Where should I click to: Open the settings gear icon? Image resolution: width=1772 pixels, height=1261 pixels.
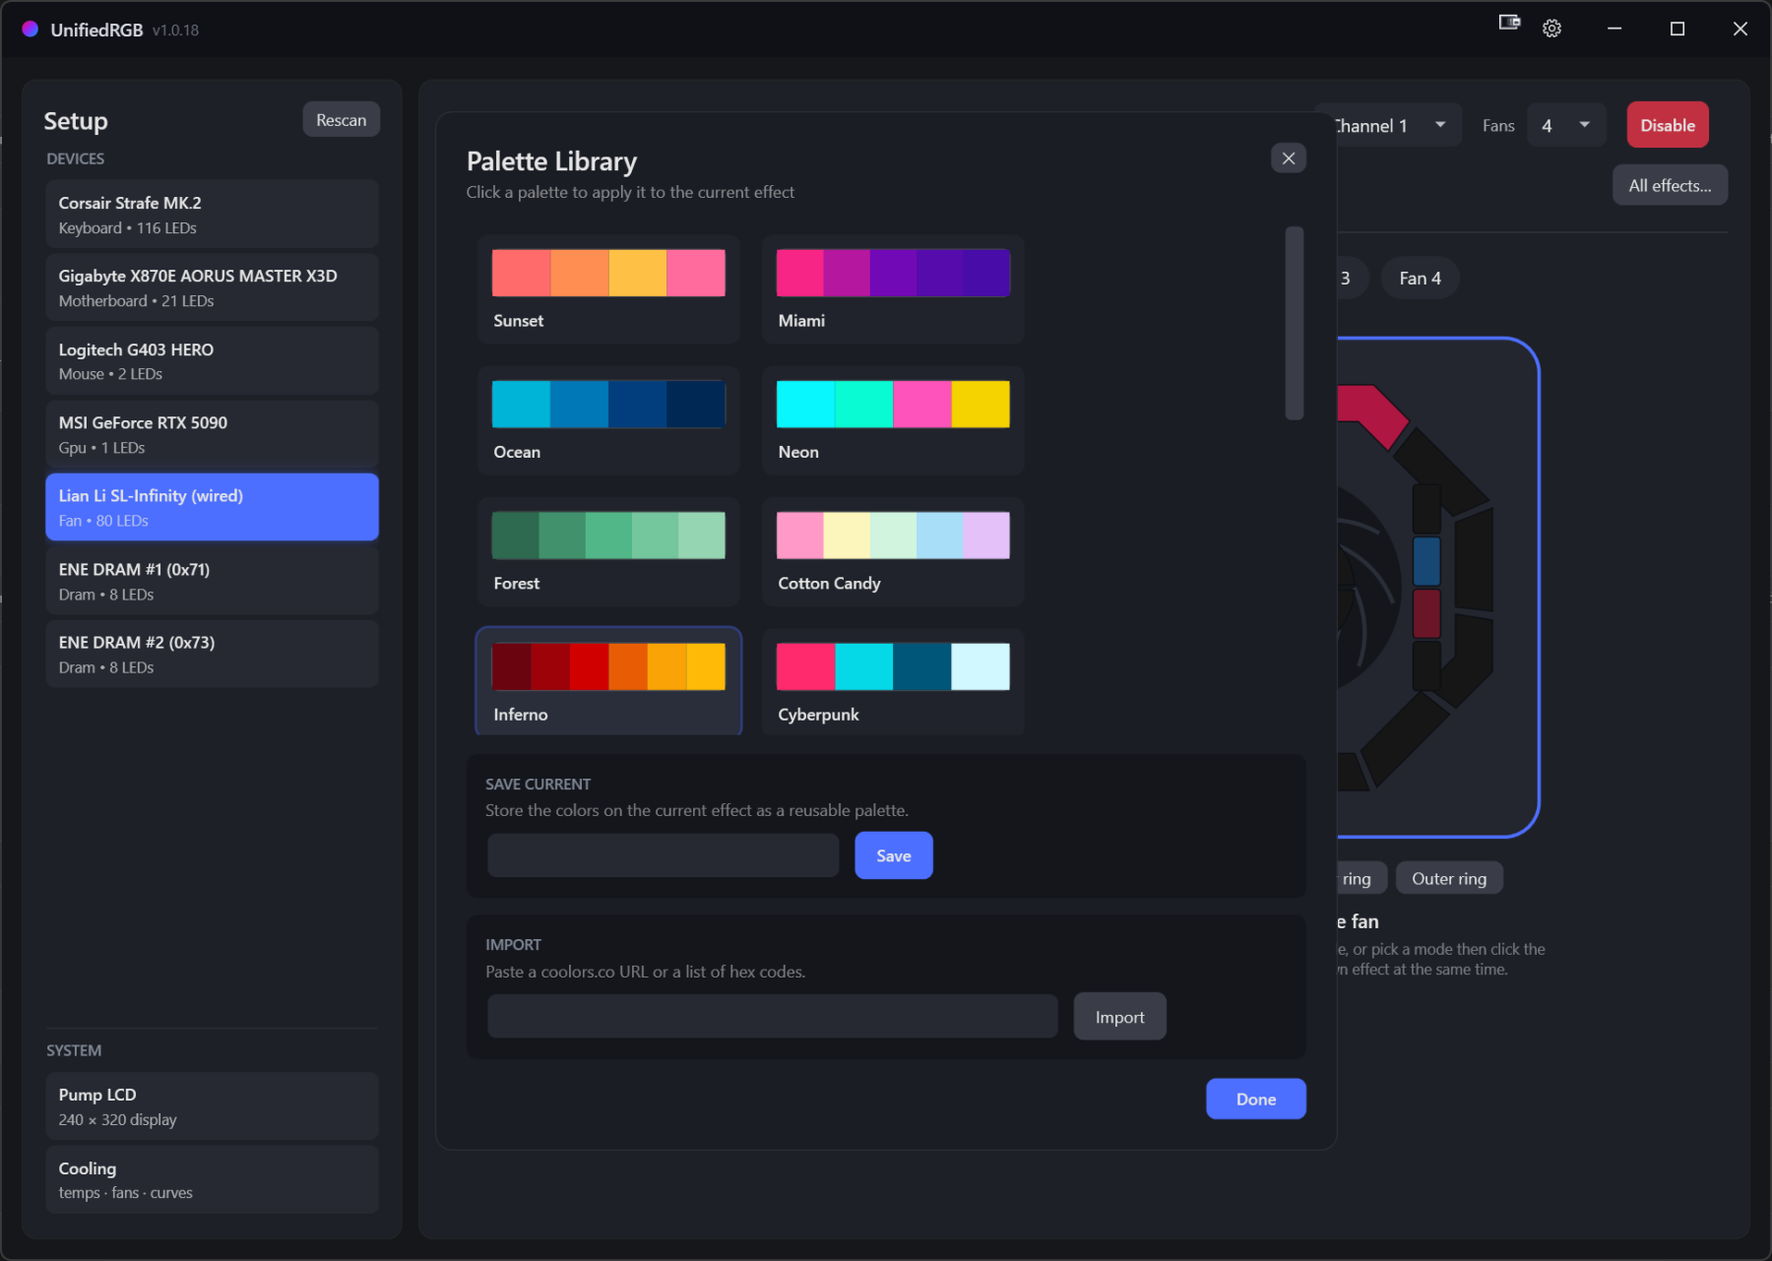point(1551,29)
